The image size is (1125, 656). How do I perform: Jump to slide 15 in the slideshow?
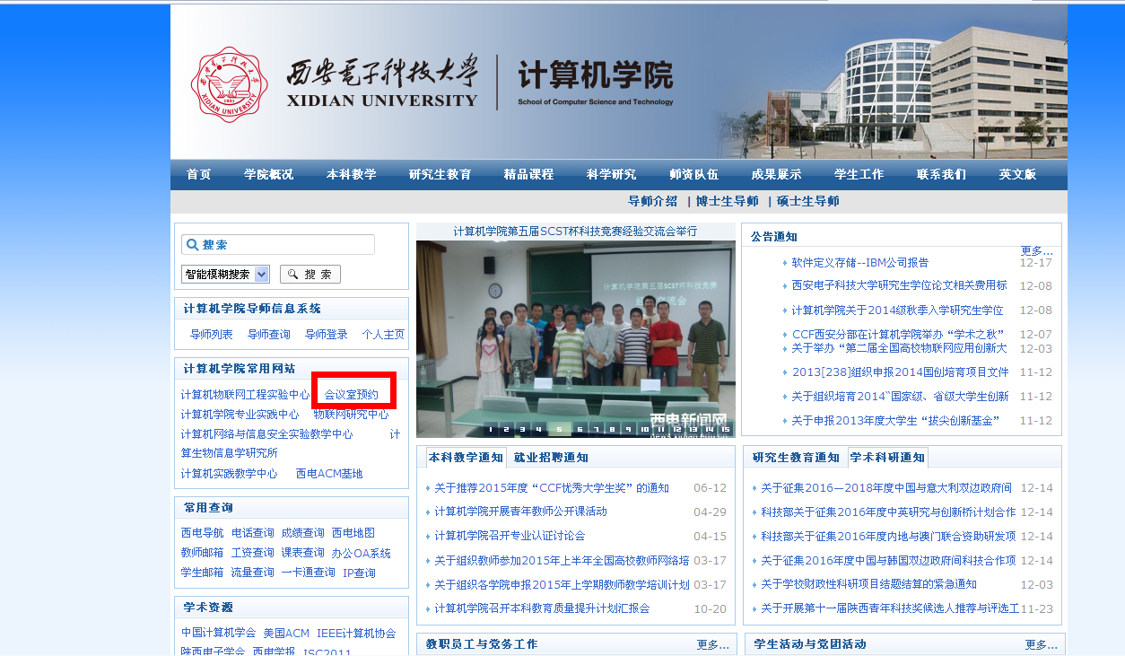[725, 429]
